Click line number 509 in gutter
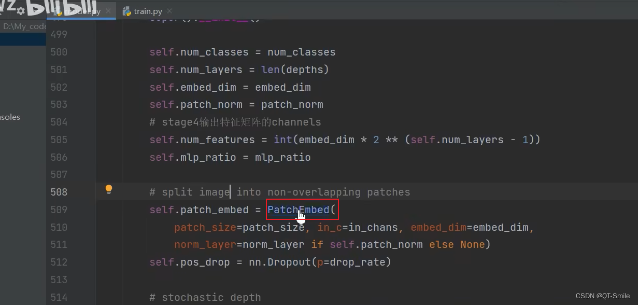The height and width of the screenshot is (305, 638). (59, 210)
